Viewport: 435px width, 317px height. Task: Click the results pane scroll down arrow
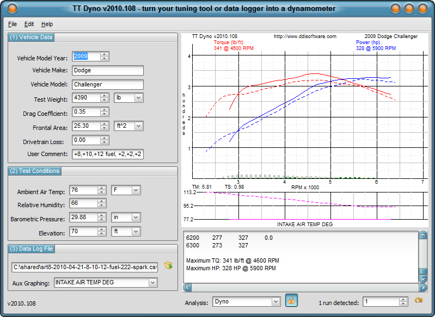423,279
